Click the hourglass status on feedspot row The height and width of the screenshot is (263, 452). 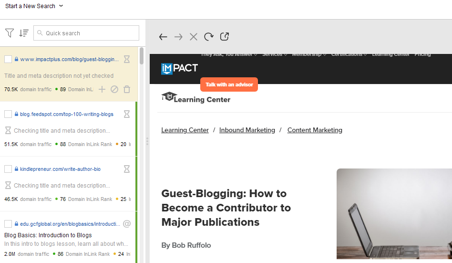pos(127,114)
